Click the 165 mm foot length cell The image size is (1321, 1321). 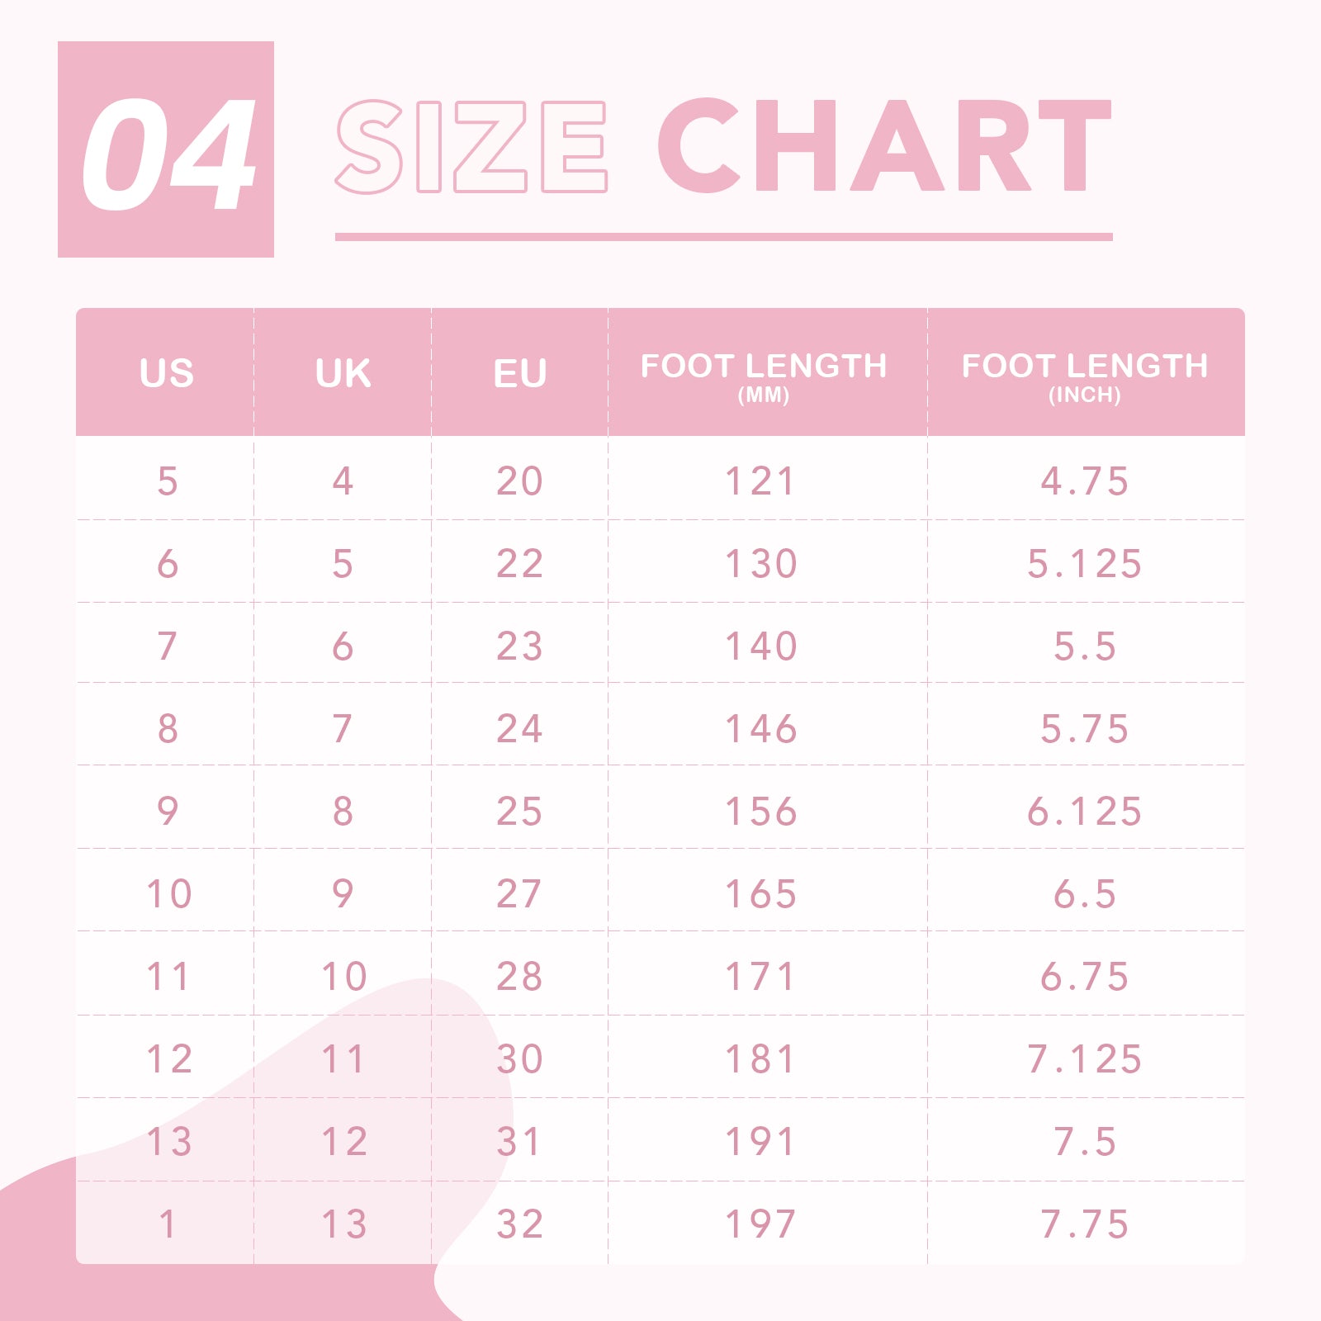coord(760,893)
